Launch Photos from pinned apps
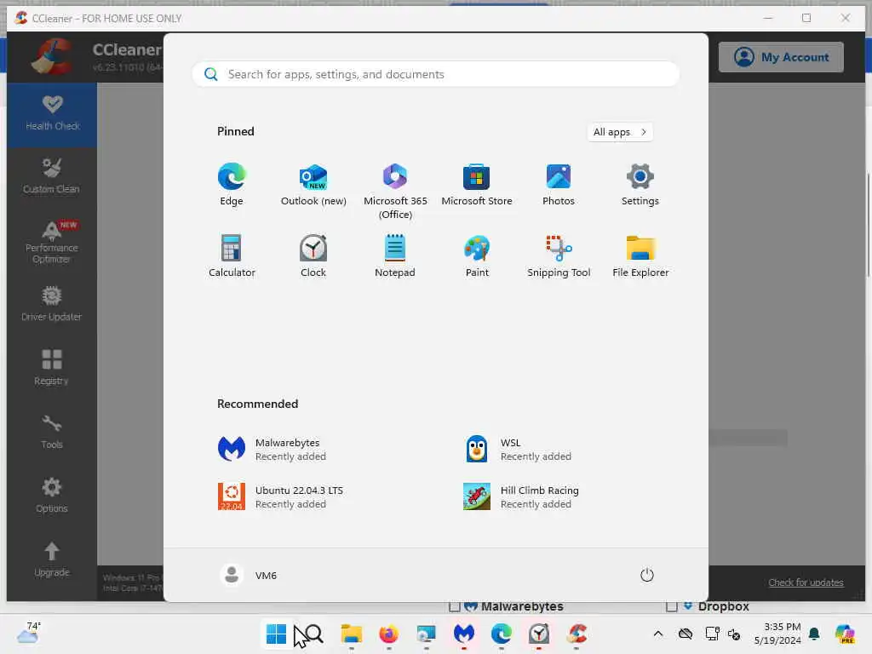This screenshot has height=654, width=872. [559, 185]
